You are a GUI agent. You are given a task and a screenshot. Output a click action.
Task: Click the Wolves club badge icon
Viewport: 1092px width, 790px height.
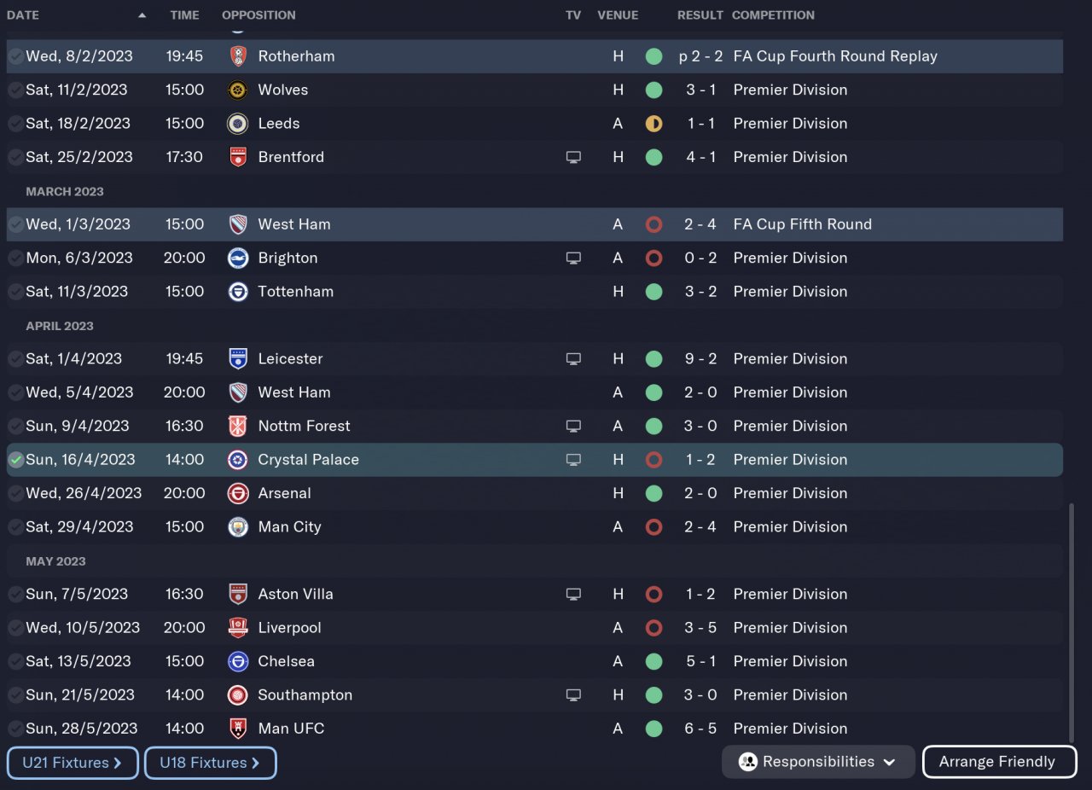click(238, 90)
